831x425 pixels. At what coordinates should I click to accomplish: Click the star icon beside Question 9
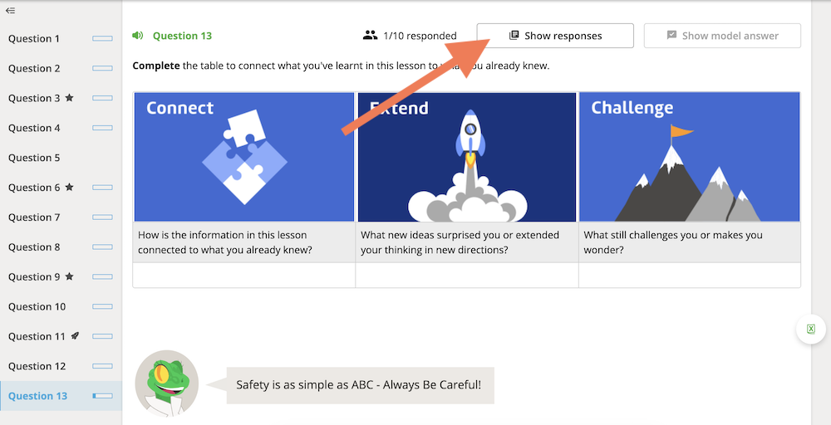coord(69,276)
